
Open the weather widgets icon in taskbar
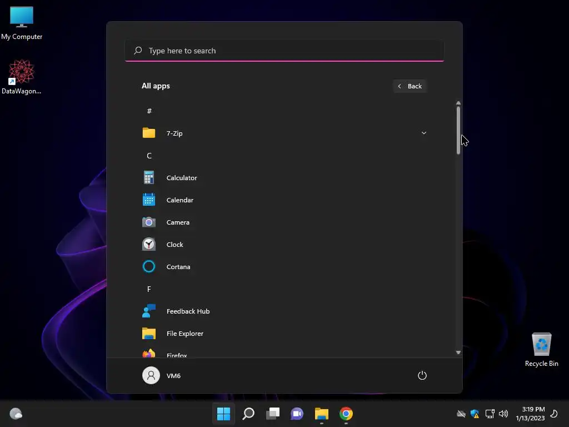coord(16,414)
